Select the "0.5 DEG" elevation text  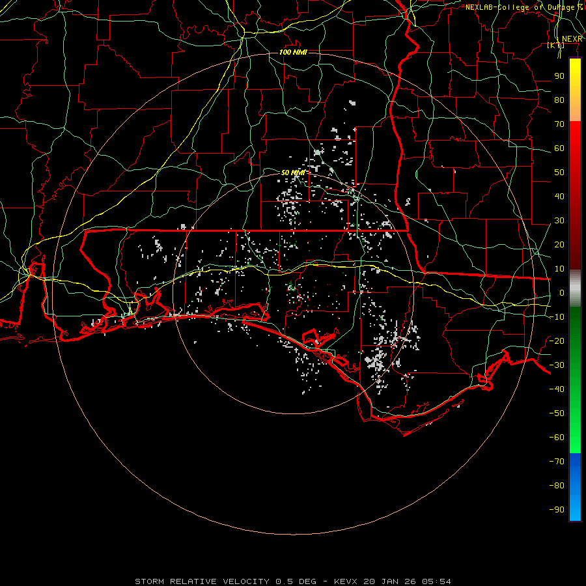click(296, 581)
